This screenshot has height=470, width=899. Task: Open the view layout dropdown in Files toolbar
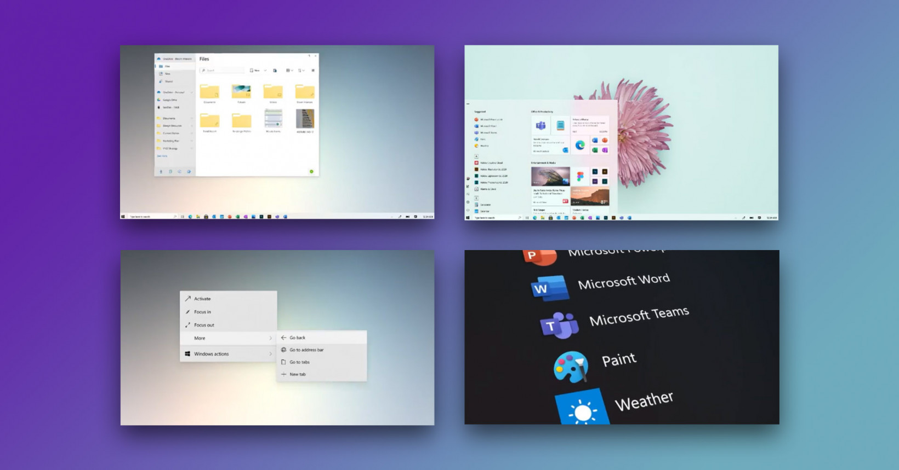click(x=289, y=71)
